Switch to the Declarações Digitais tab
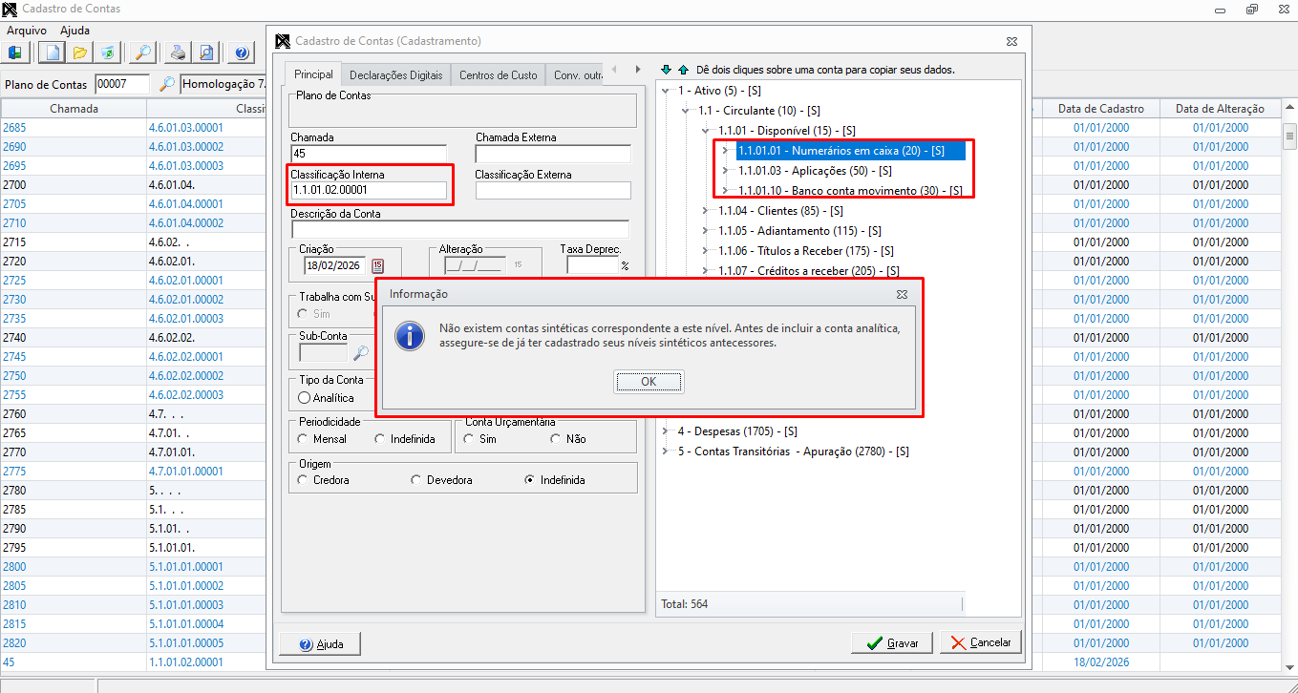Image resolution: width=1298 pixels, height=693 pixels. coord(396,74)
